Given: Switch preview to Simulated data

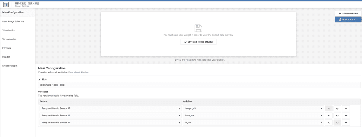Looking at the screenshot, I should (x=348, y=14).
